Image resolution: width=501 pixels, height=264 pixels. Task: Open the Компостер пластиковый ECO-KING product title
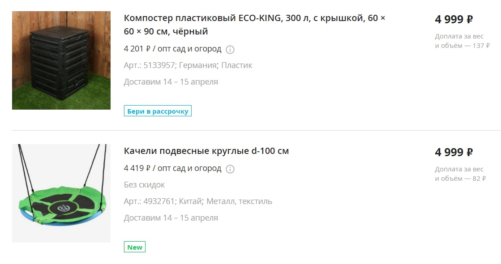click(x=255, y=25)
